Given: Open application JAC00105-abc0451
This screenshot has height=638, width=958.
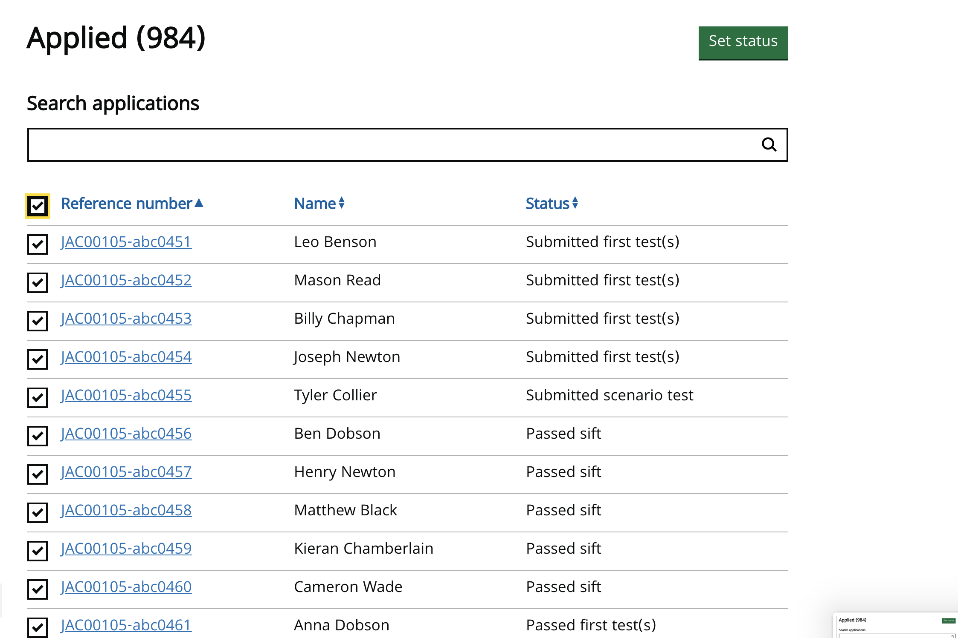Looking at the screenshot, I should coord(126,242).
